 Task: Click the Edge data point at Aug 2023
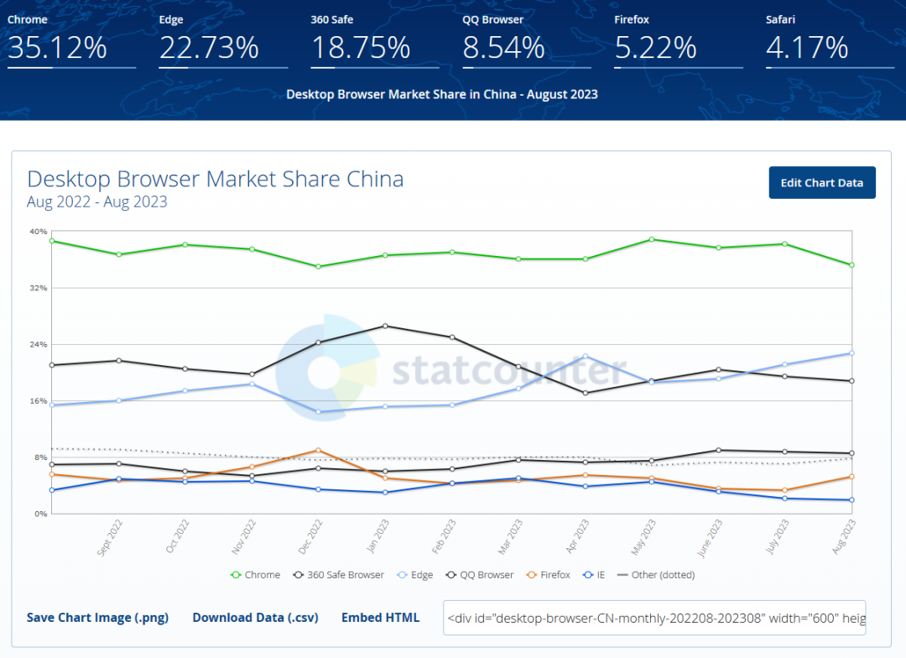pyautogui.click(x=851, y=353)
